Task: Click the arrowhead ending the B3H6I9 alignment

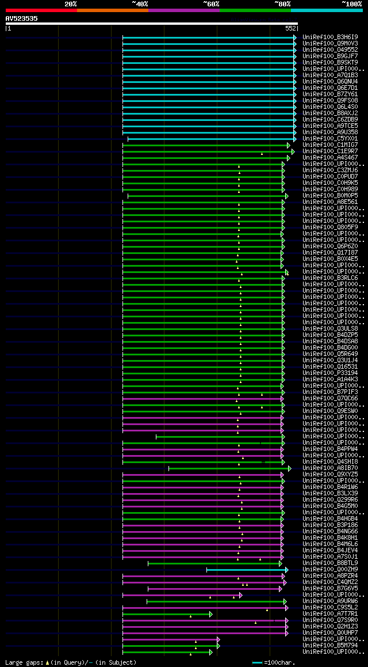Action: [295, 37]
